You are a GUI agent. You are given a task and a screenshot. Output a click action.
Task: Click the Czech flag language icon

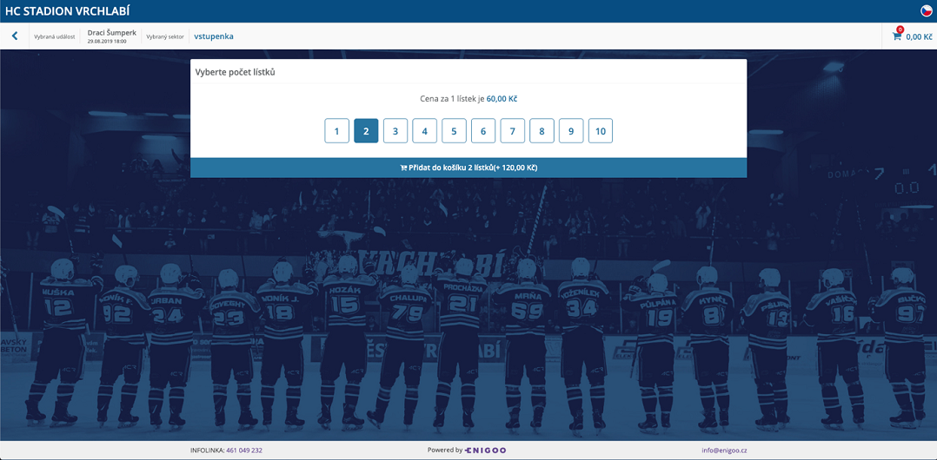pyautogui.click(x=927, y=11)
